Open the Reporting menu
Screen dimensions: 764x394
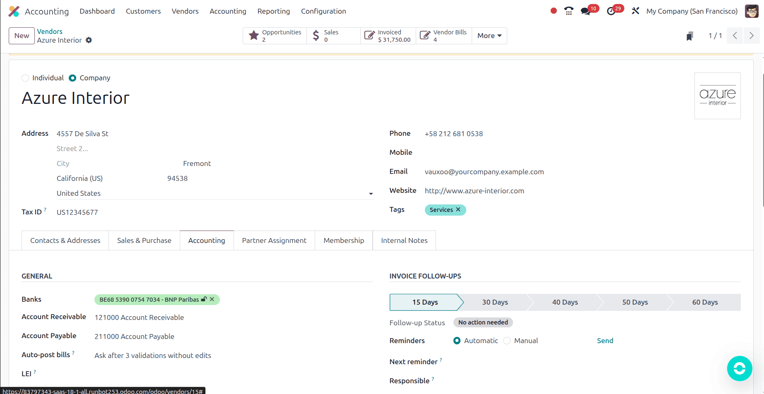(x=274, y=11)
